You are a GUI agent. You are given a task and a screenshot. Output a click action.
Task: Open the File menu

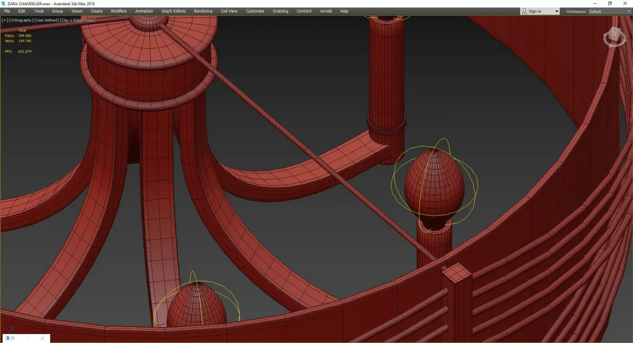(7, 11)
